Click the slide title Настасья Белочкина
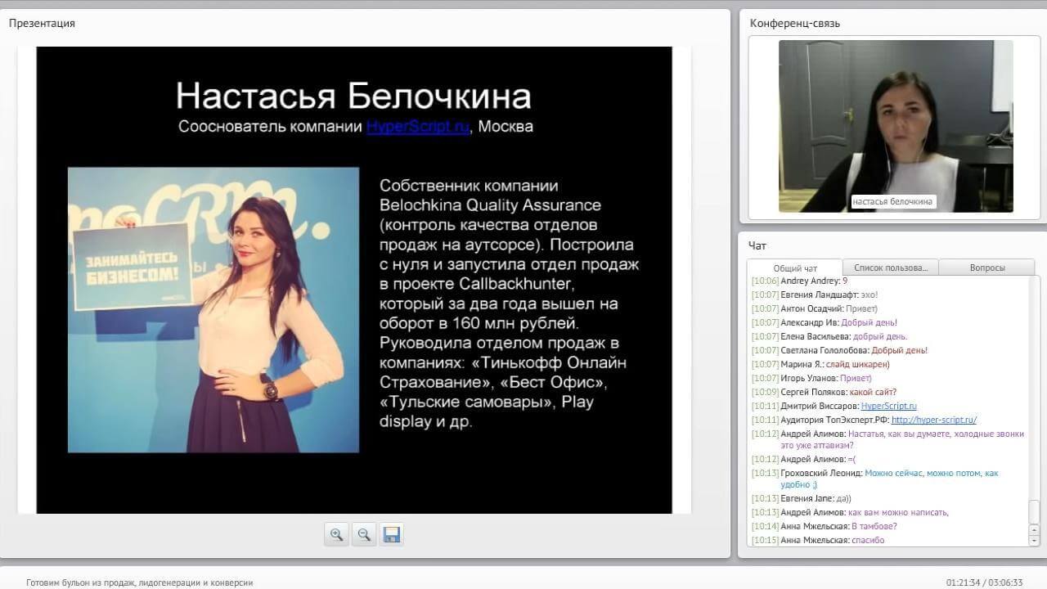This screenshot has width=1047, height=589. click(x=353, y=96)
